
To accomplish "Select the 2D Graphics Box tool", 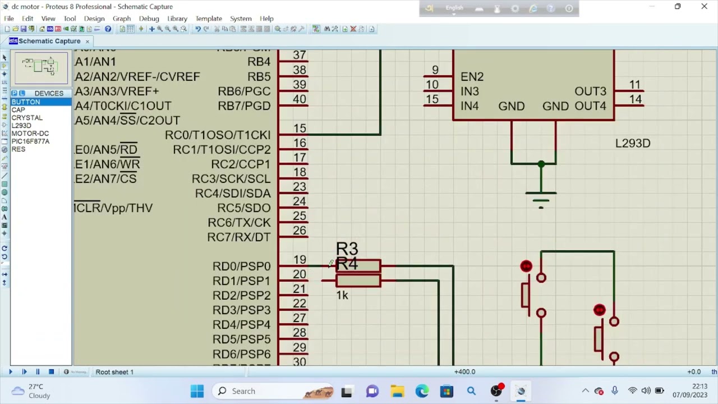I will point(4,184).
